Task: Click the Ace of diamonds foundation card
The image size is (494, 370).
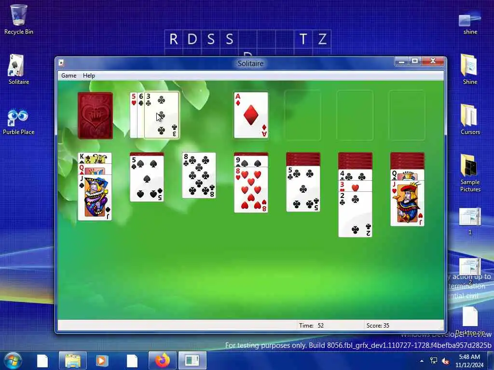Action: 251,115
